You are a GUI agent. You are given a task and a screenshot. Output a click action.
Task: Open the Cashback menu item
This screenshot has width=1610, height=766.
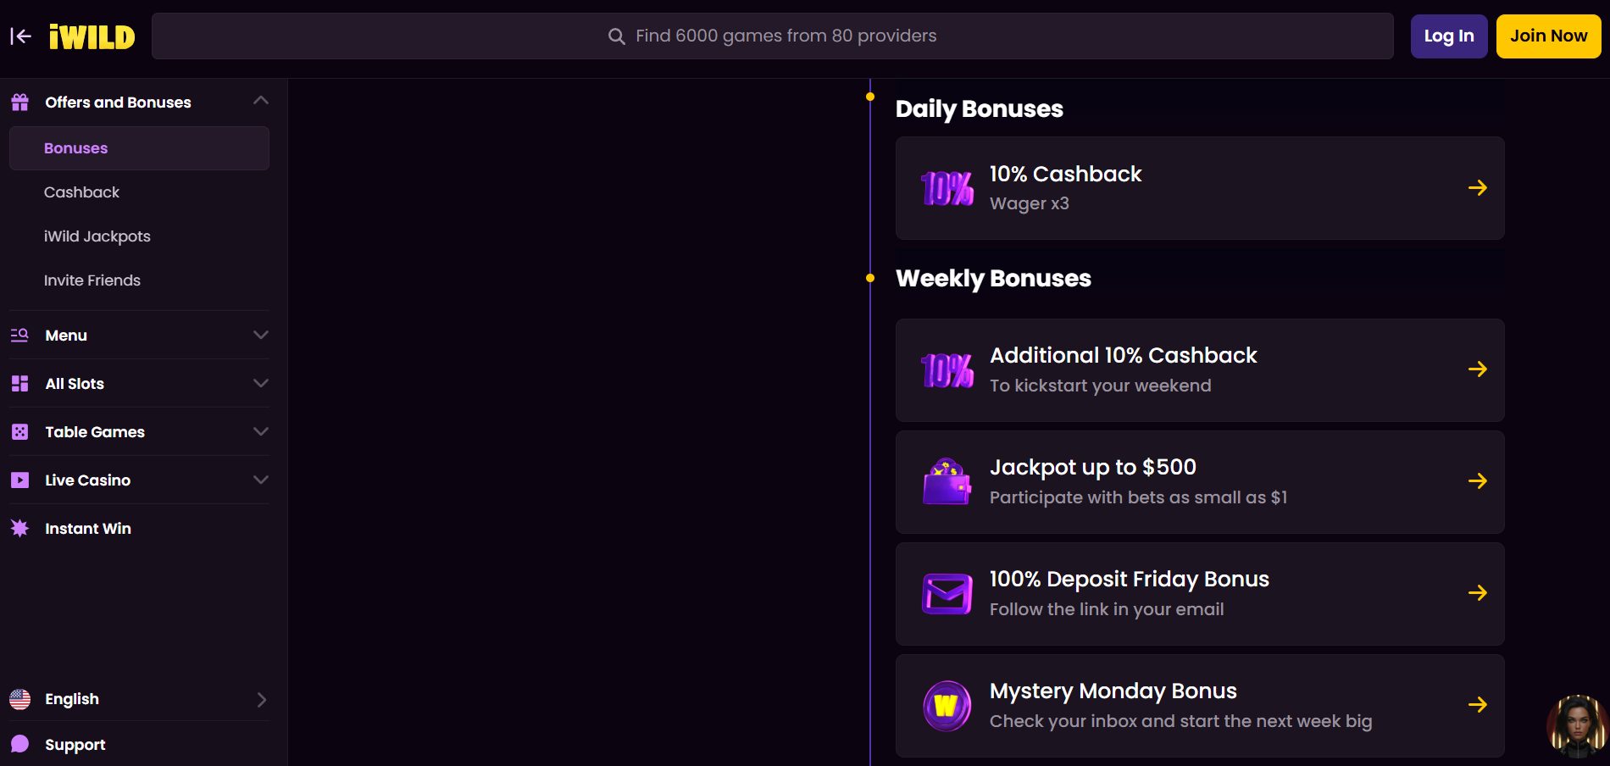81,192
